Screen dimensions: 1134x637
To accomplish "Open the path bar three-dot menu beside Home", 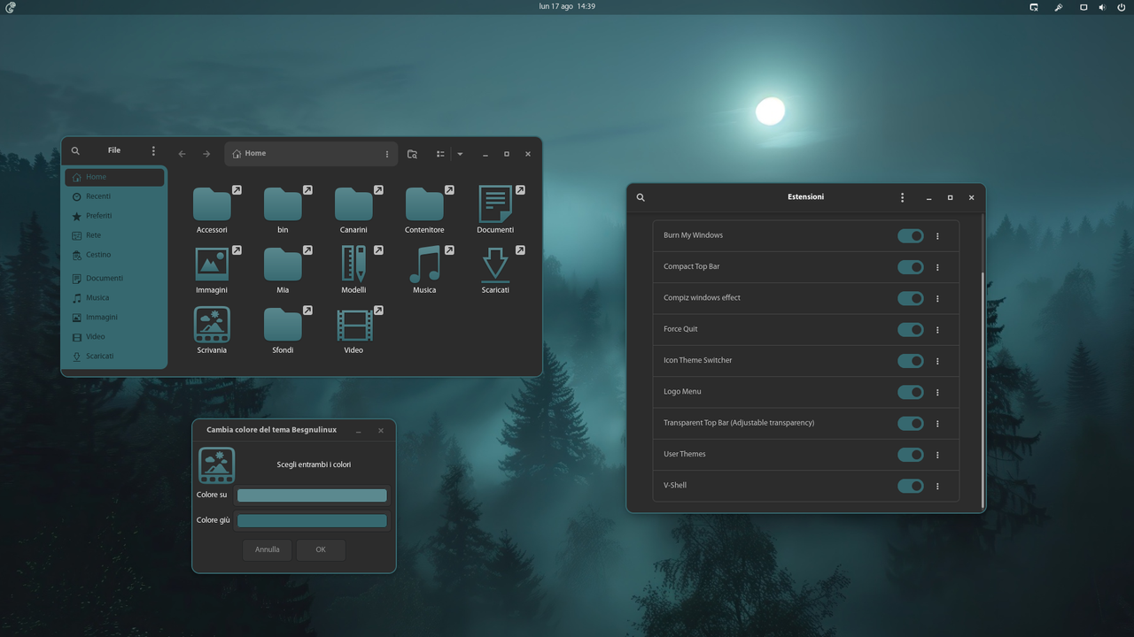I will 387,154.
